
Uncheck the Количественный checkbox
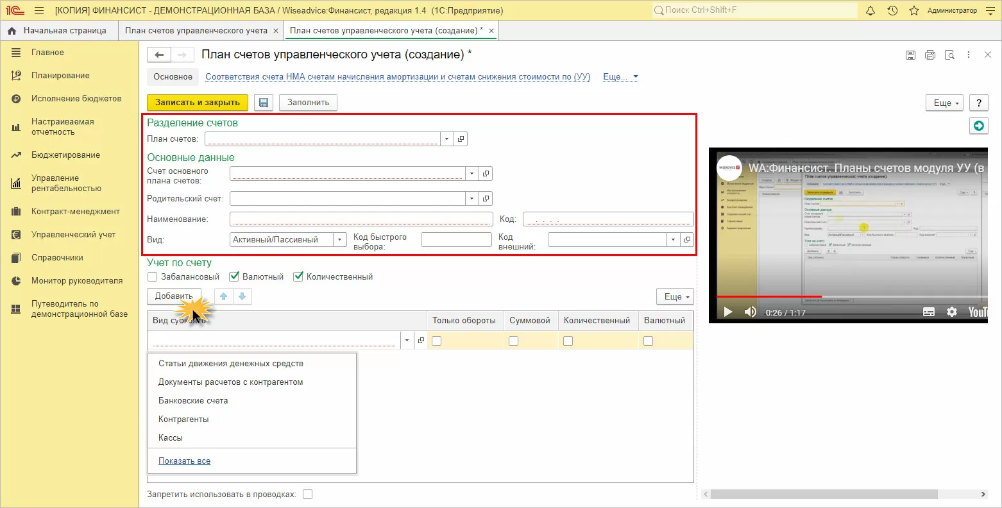(x=298, y=277)
